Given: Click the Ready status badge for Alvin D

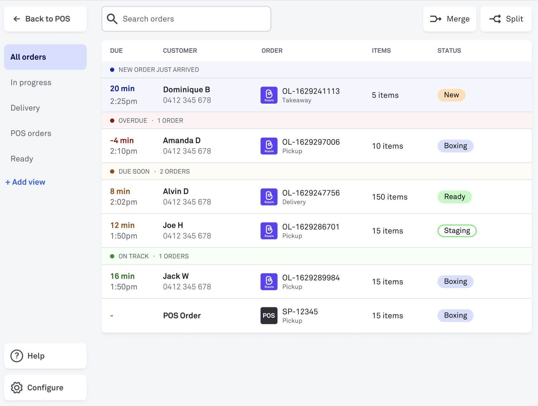Looking at the screenshot, I should tap(455, 197).
